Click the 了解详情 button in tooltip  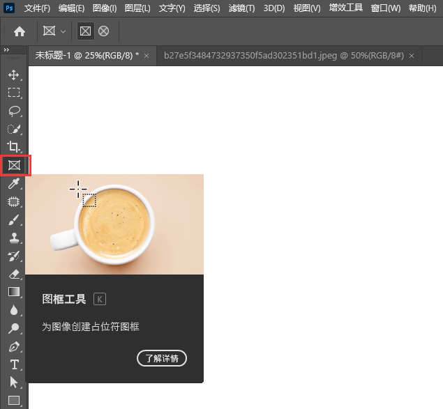tap(162, 358)
